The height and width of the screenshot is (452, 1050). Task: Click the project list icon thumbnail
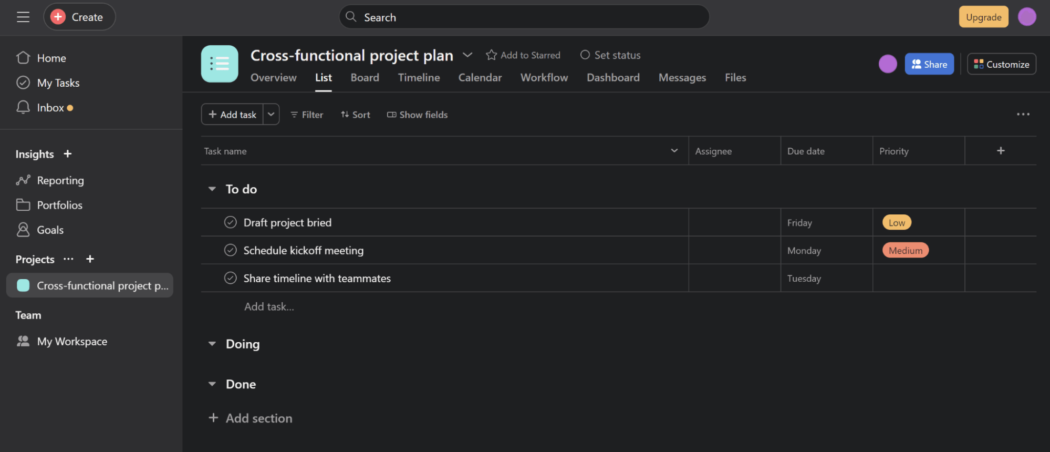tap(220, 64)
